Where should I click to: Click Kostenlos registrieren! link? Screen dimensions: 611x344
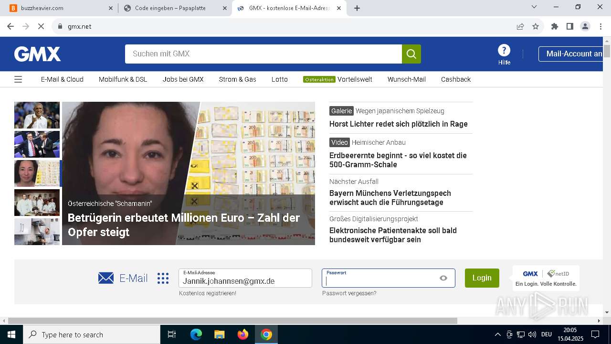[208, 293]
